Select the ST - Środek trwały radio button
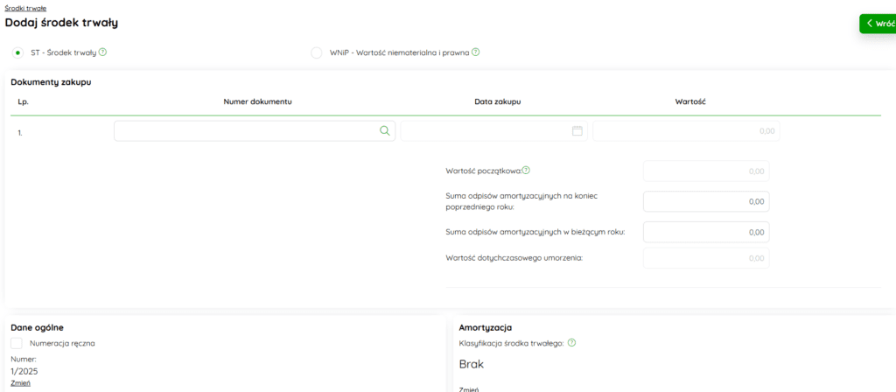896x392 pixels. coord(18,52)
